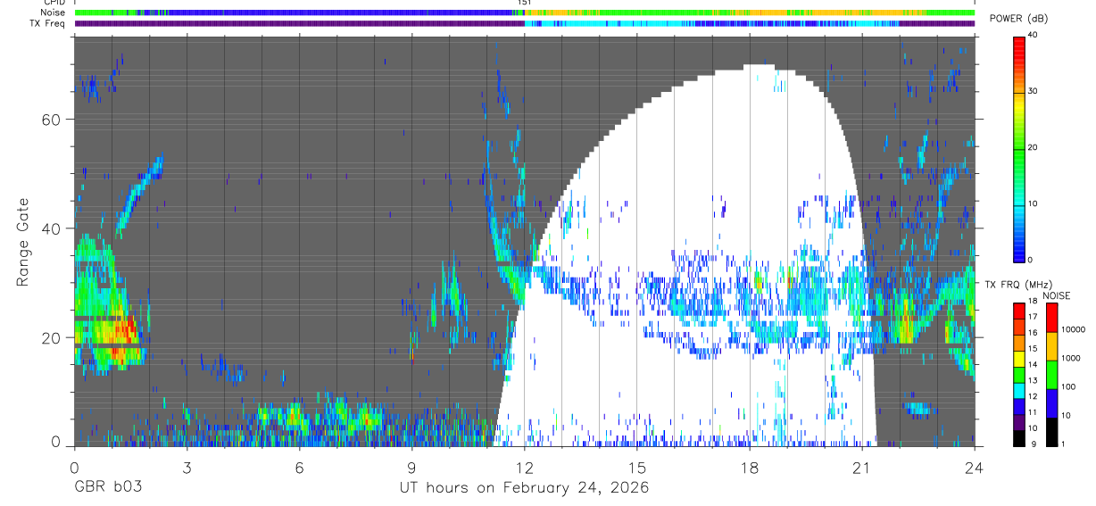The width and height of the screenshot is (1096, 506).
Task: Click the CPID value '151' above the plot
Action: coord(524,3)
